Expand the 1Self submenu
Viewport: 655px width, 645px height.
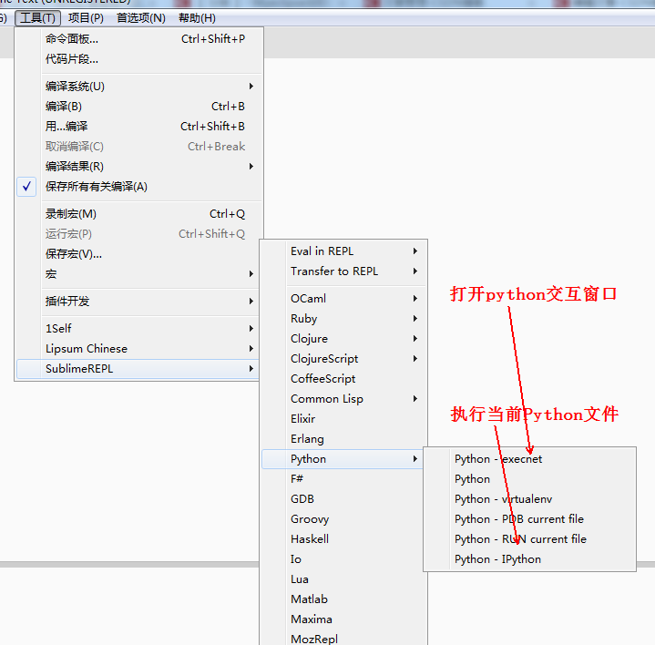(x=138, y=328)
